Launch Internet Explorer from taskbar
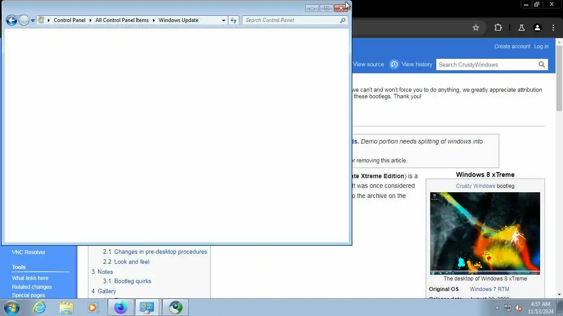563x316 pixels. pos(40,308)
